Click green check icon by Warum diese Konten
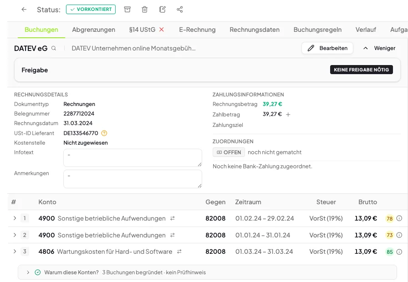The height and width of the screenshot is (282, 408). click(38, 272)
